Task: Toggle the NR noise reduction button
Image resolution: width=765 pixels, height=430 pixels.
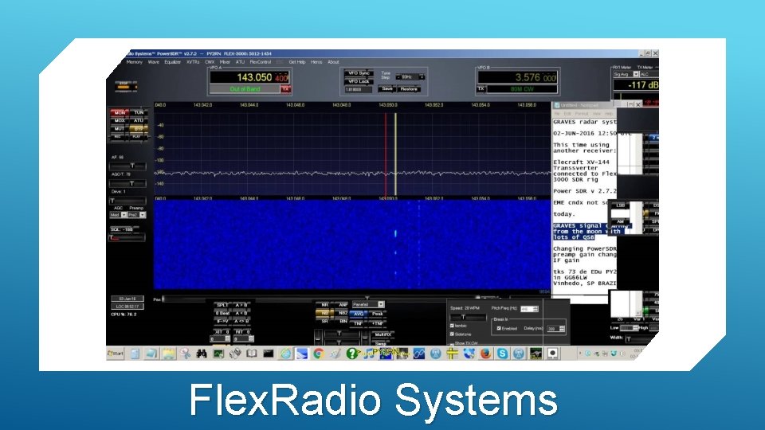Action: [324, 305]
